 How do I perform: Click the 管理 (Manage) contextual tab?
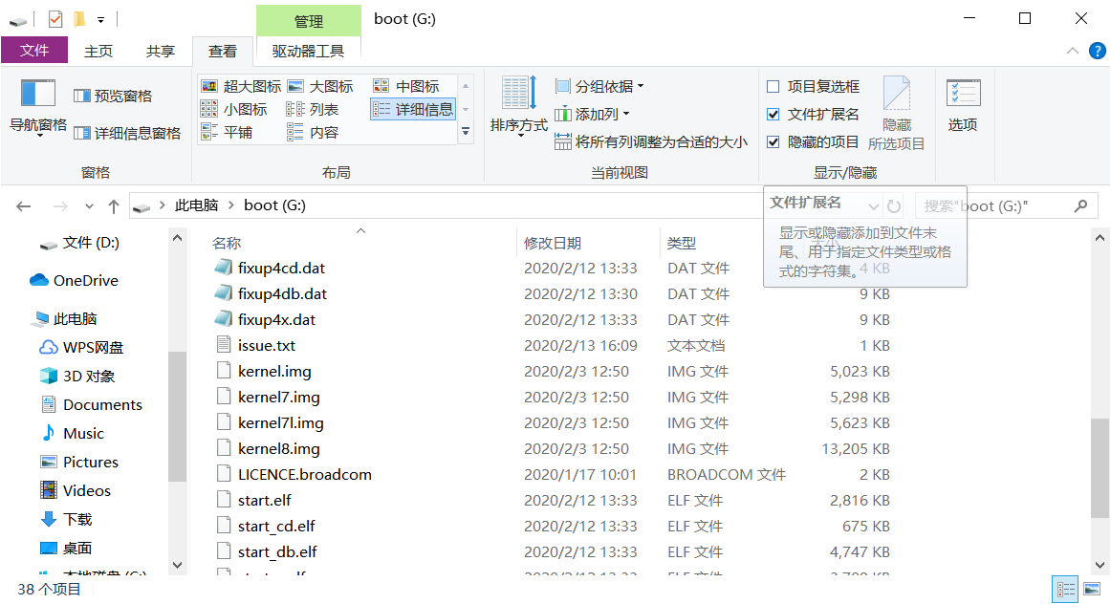pyautogui.click(x=308, y=21)
